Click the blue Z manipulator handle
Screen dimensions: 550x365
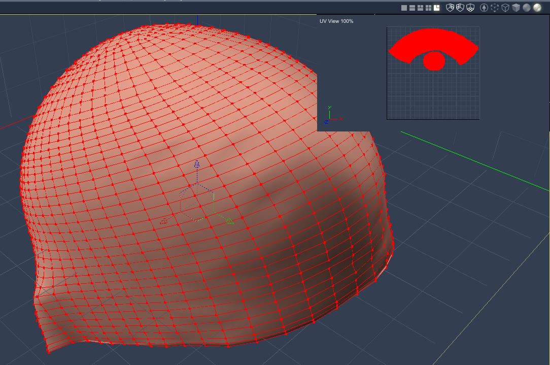197,164
